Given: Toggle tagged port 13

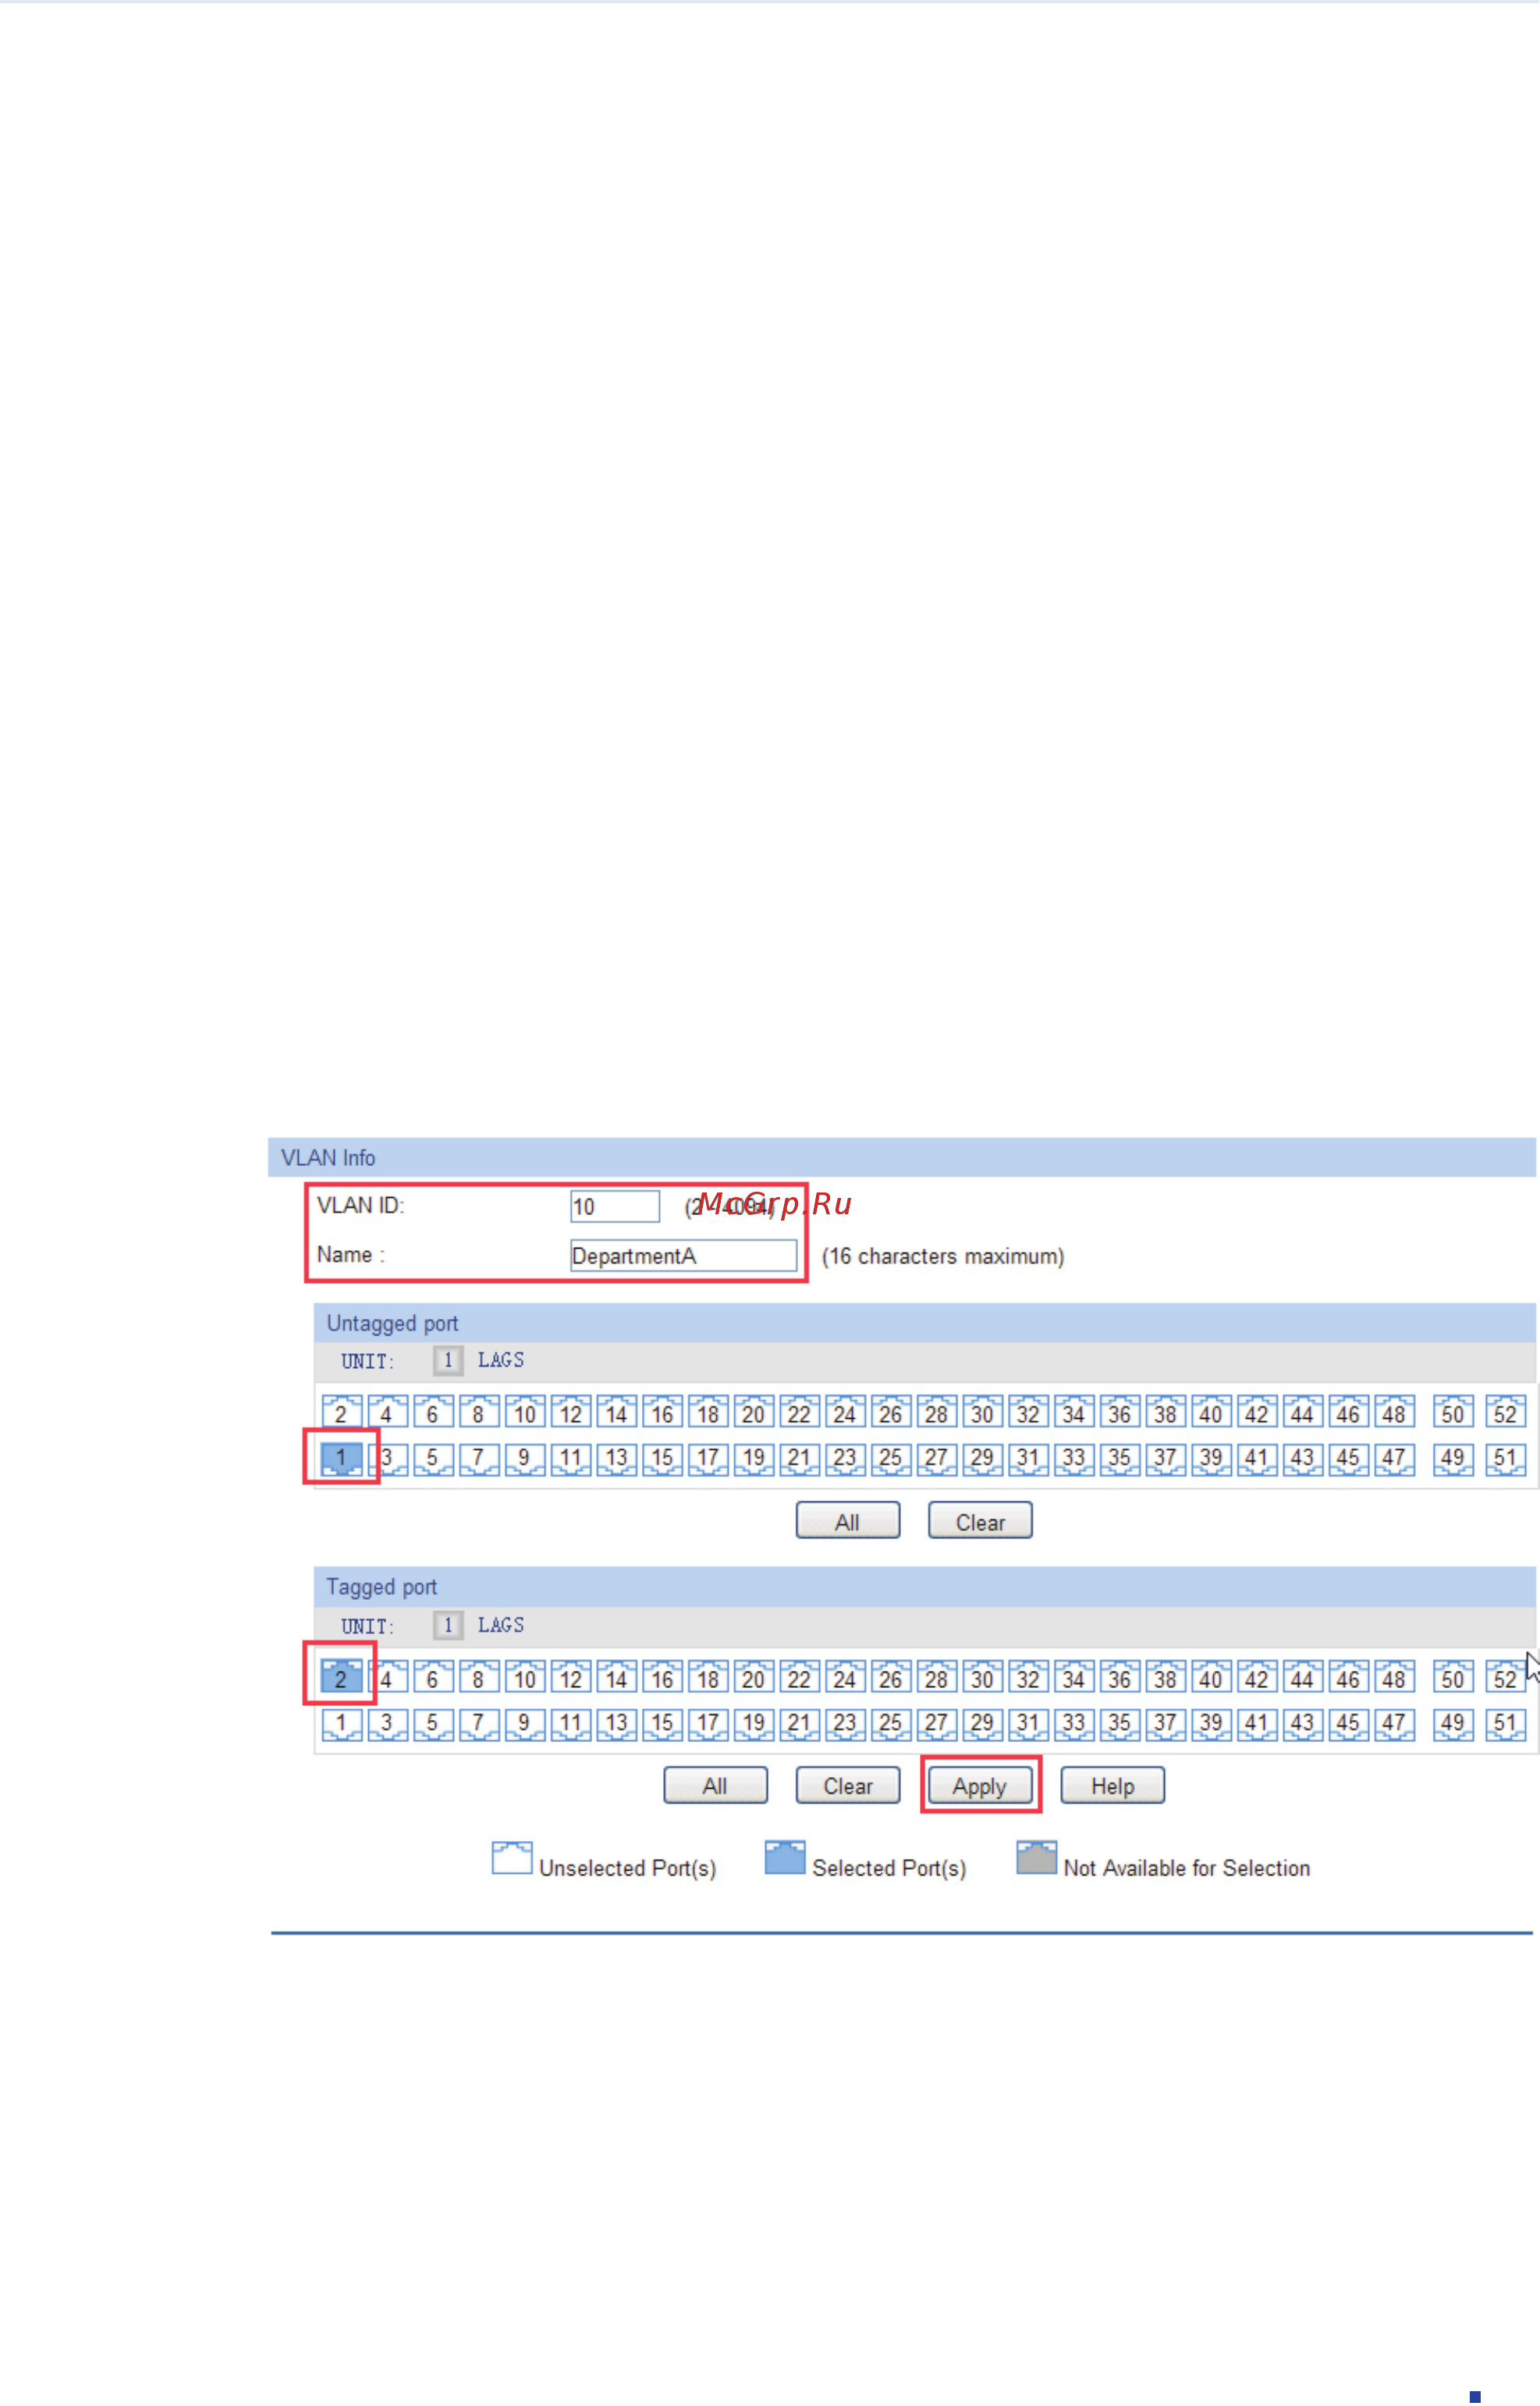Looking at the screenshot, I should [x=616, y=1724].
